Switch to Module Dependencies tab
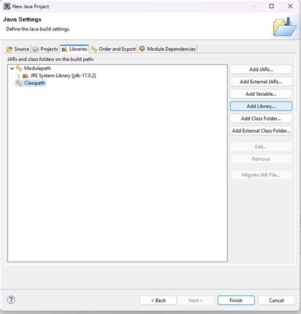301x314 pixels. tap(168, 49)
